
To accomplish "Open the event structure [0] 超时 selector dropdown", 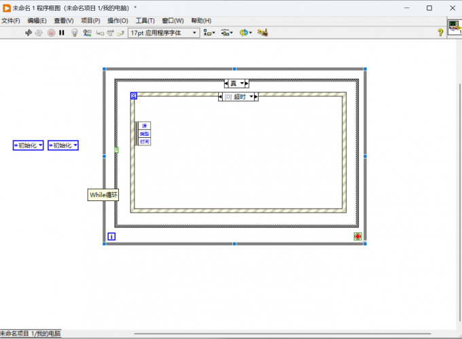I will pos(251,96).
